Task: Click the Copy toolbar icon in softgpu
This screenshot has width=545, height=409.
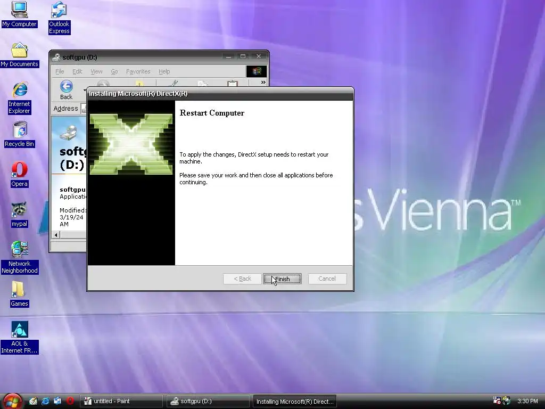Action: pyautogui.click(x=203, y=84)
